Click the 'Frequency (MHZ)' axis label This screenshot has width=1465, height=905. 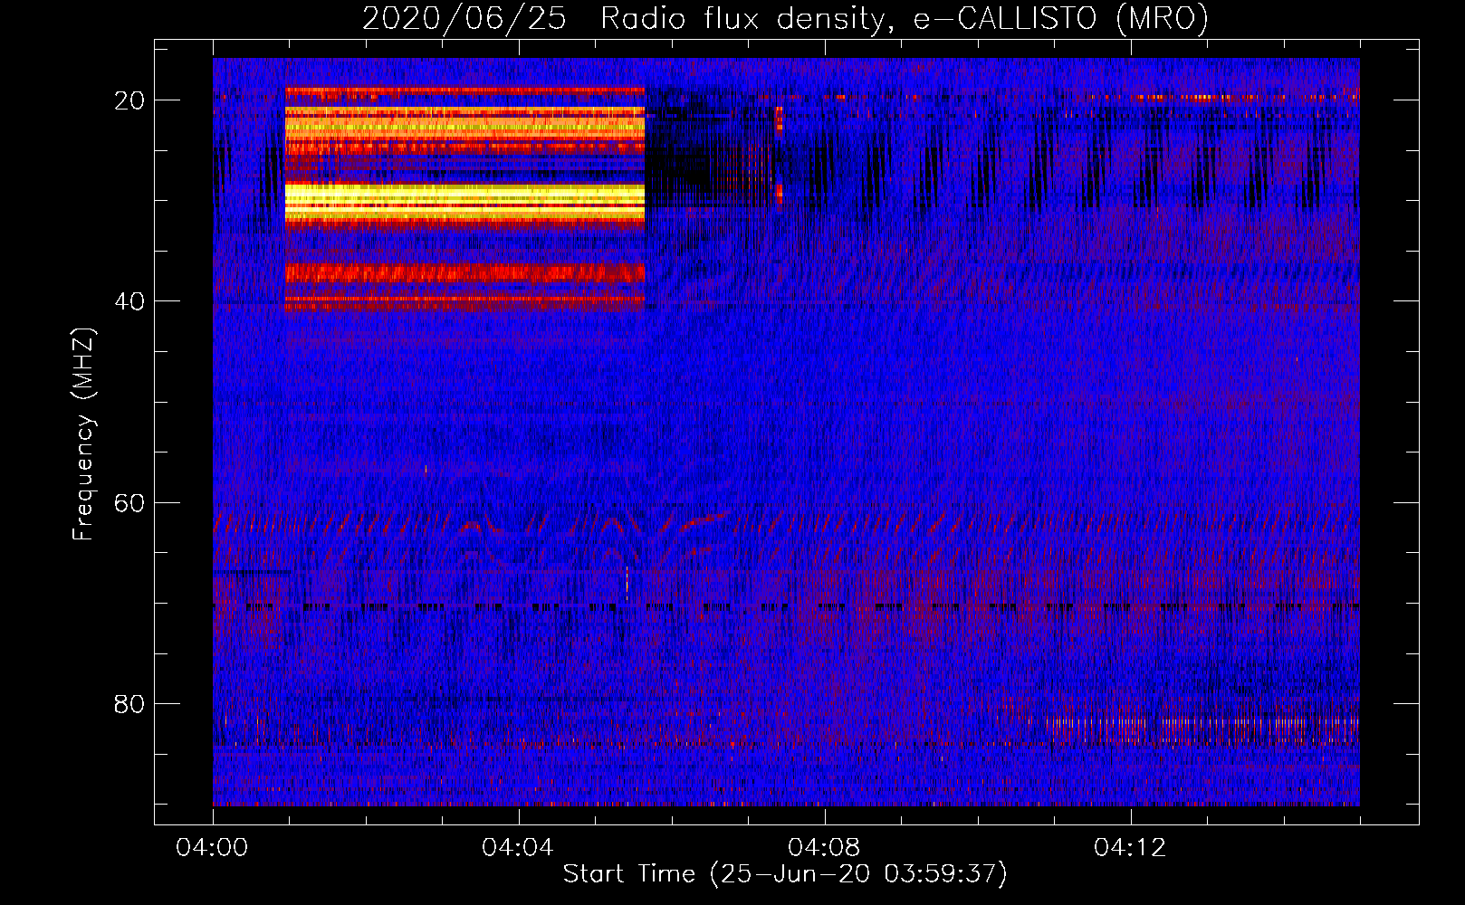point(83,434)
